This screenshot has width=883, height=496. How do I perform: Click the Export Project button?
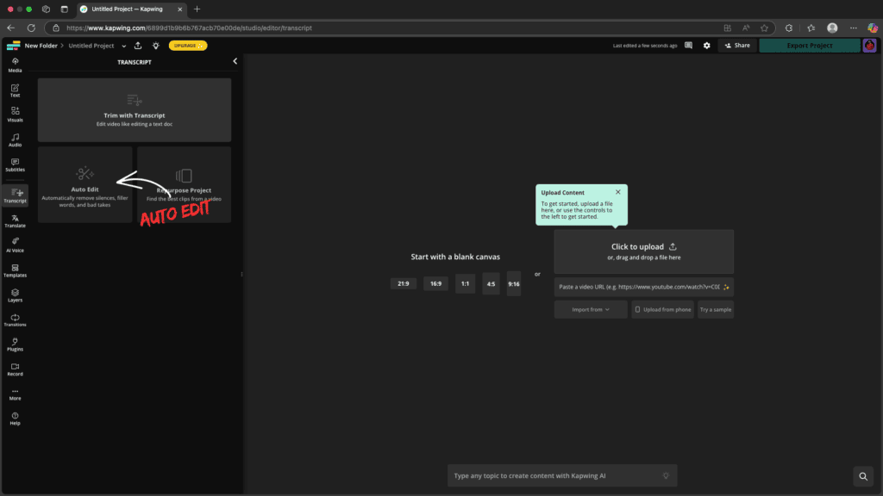809,45
